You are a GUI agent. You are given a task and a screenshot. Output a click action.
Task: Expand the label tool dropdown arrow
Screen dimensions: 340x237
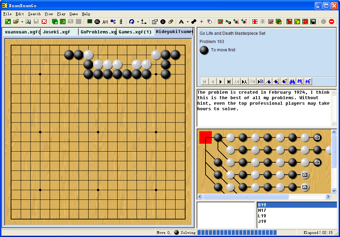tap(188, 22)
